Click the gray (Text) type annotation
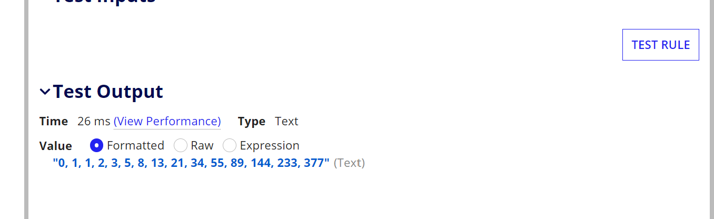 click(x=349, y=163)
